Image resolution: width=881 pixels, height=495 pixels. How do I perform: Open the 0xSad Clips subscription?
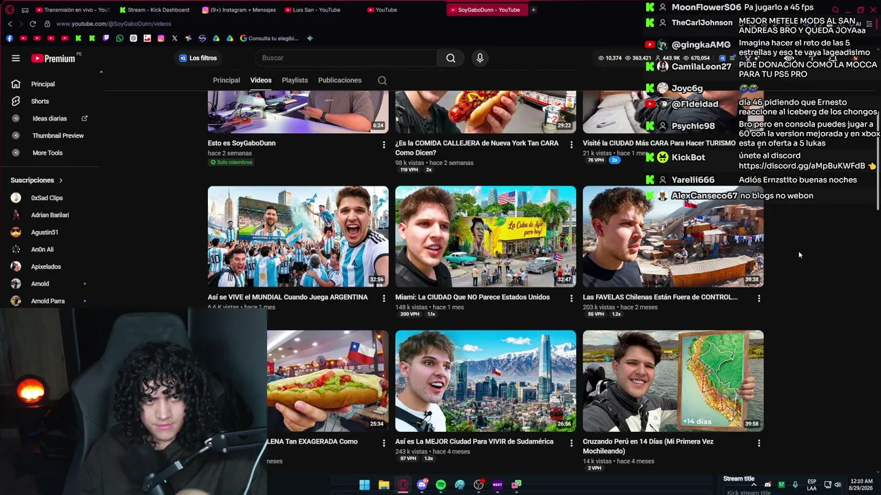pos(46,198)
